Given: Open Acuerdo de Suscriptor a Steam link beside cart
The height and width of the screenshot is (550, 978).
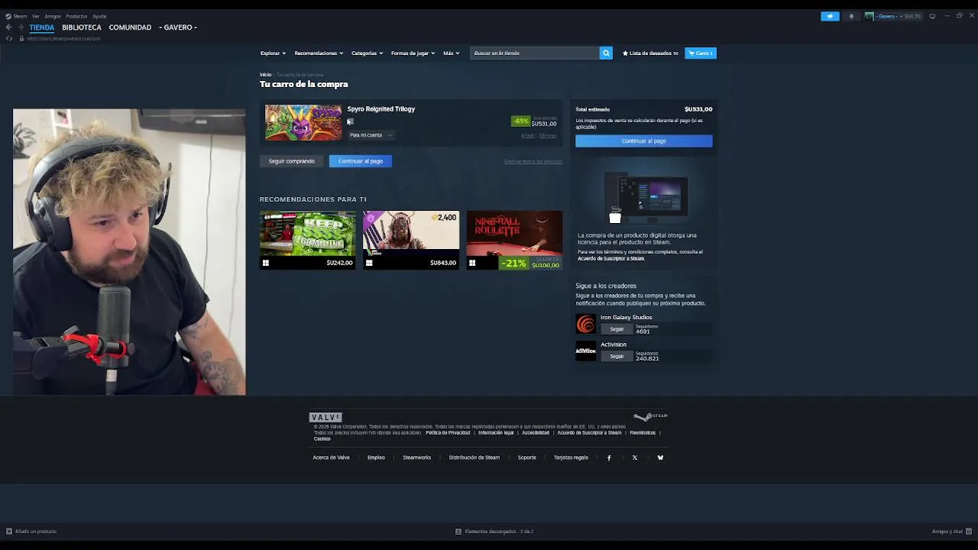Looking at the screenshot, I should click(611, 258).
